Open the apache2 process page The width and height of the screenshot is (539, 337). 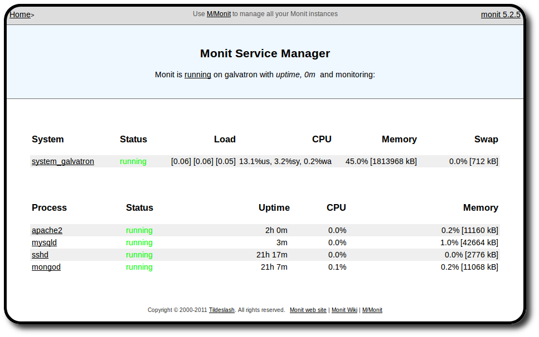point(47,230)
